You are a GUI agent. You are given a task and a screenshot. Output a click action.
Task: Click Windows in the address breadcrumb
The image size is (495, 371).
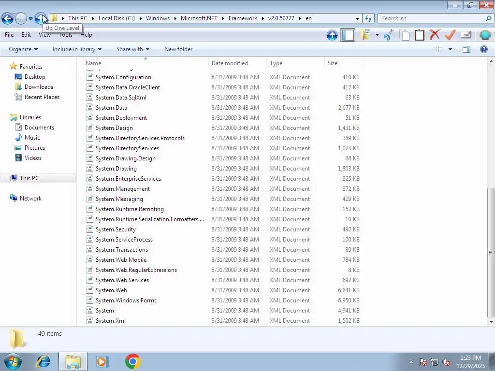tap(158, 18)
